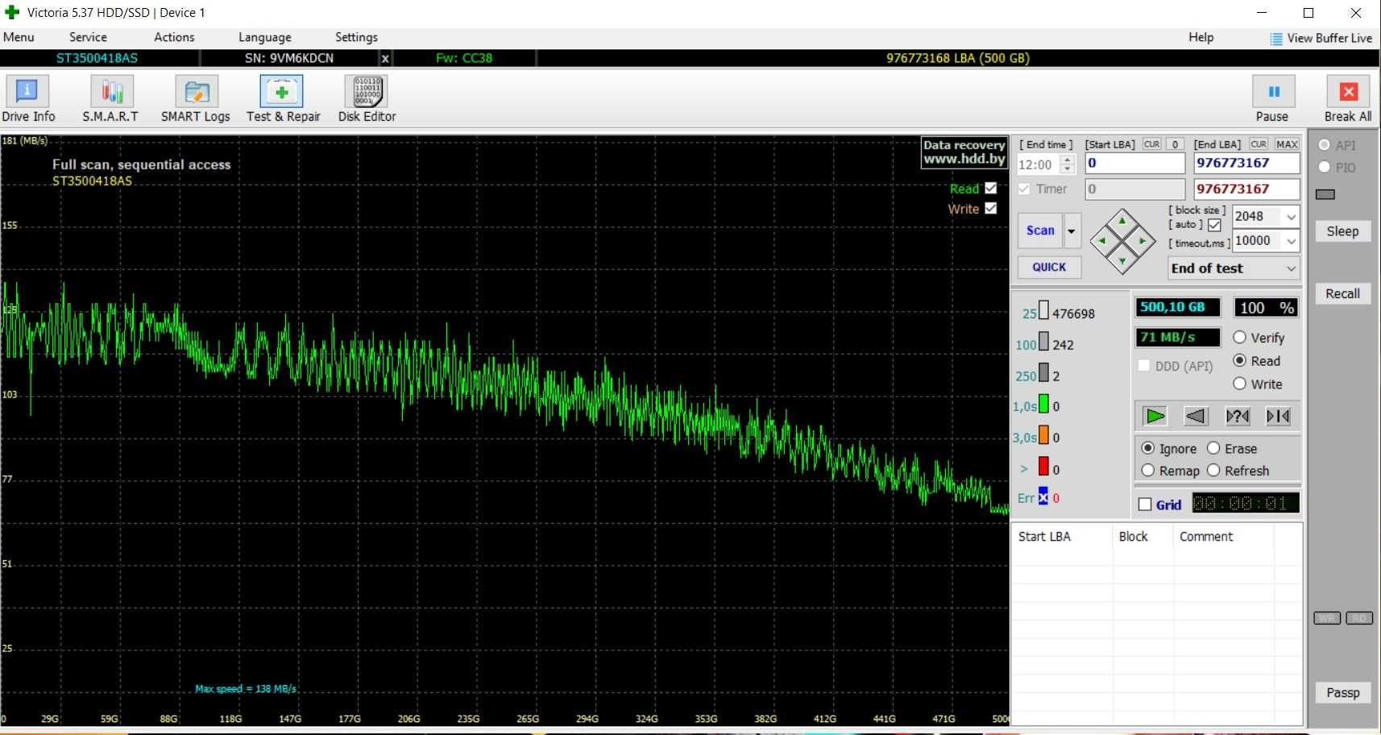The image size is (1381, 735).
Task: Select the Refresh radio option
Action: (x=1213, y=471)
